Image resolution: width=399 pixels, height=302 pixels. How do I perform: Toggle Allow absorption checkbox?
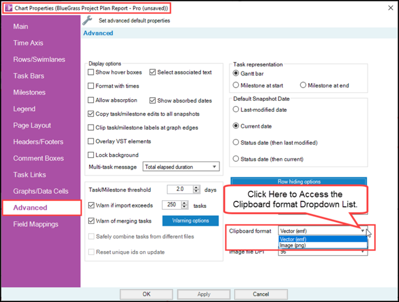[x=91, y=100]
